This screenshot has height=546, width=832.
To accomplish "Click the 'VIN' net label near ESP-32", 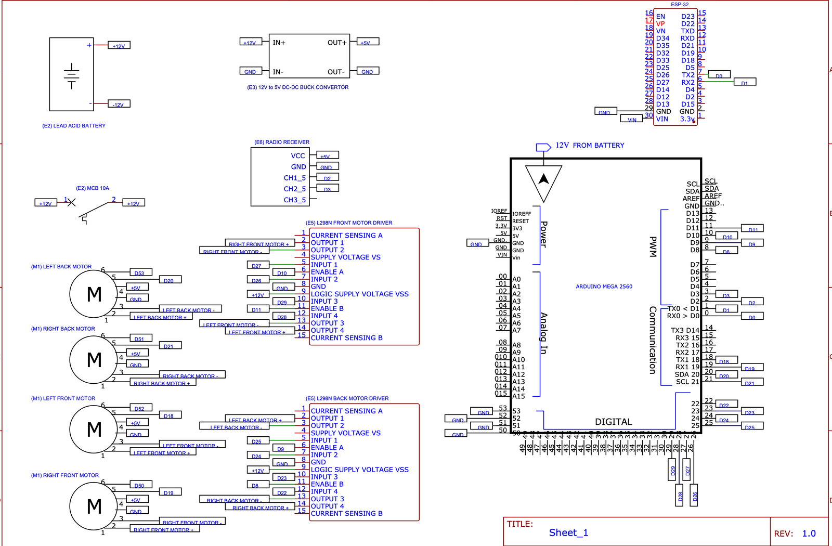I will [x=632, y=119].
